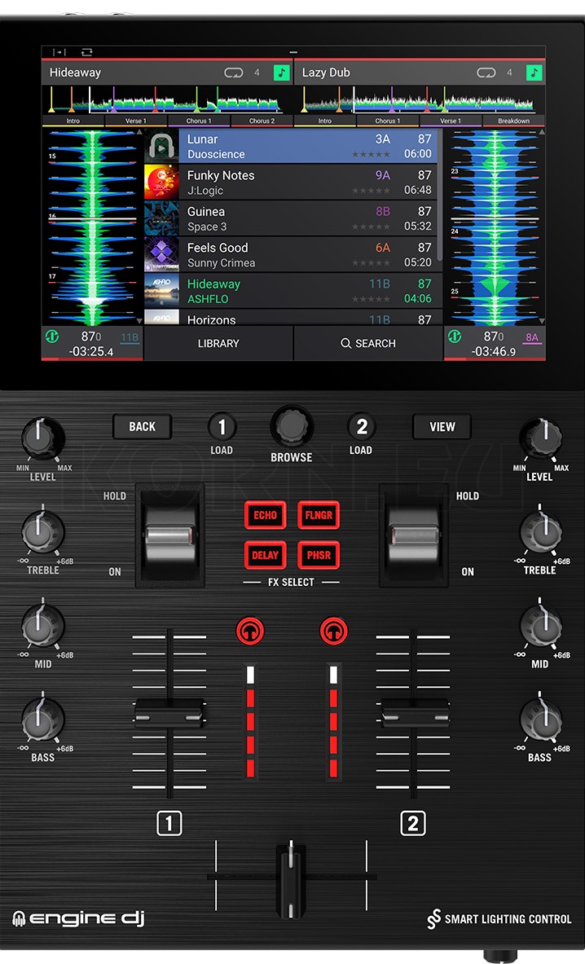Click the right LEVEL knob
585x964 pixels.
[x=541, y=439]
